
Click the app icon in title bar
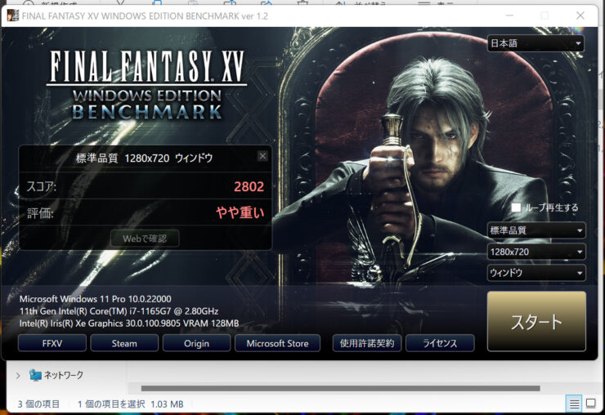[x=12, y=16]
